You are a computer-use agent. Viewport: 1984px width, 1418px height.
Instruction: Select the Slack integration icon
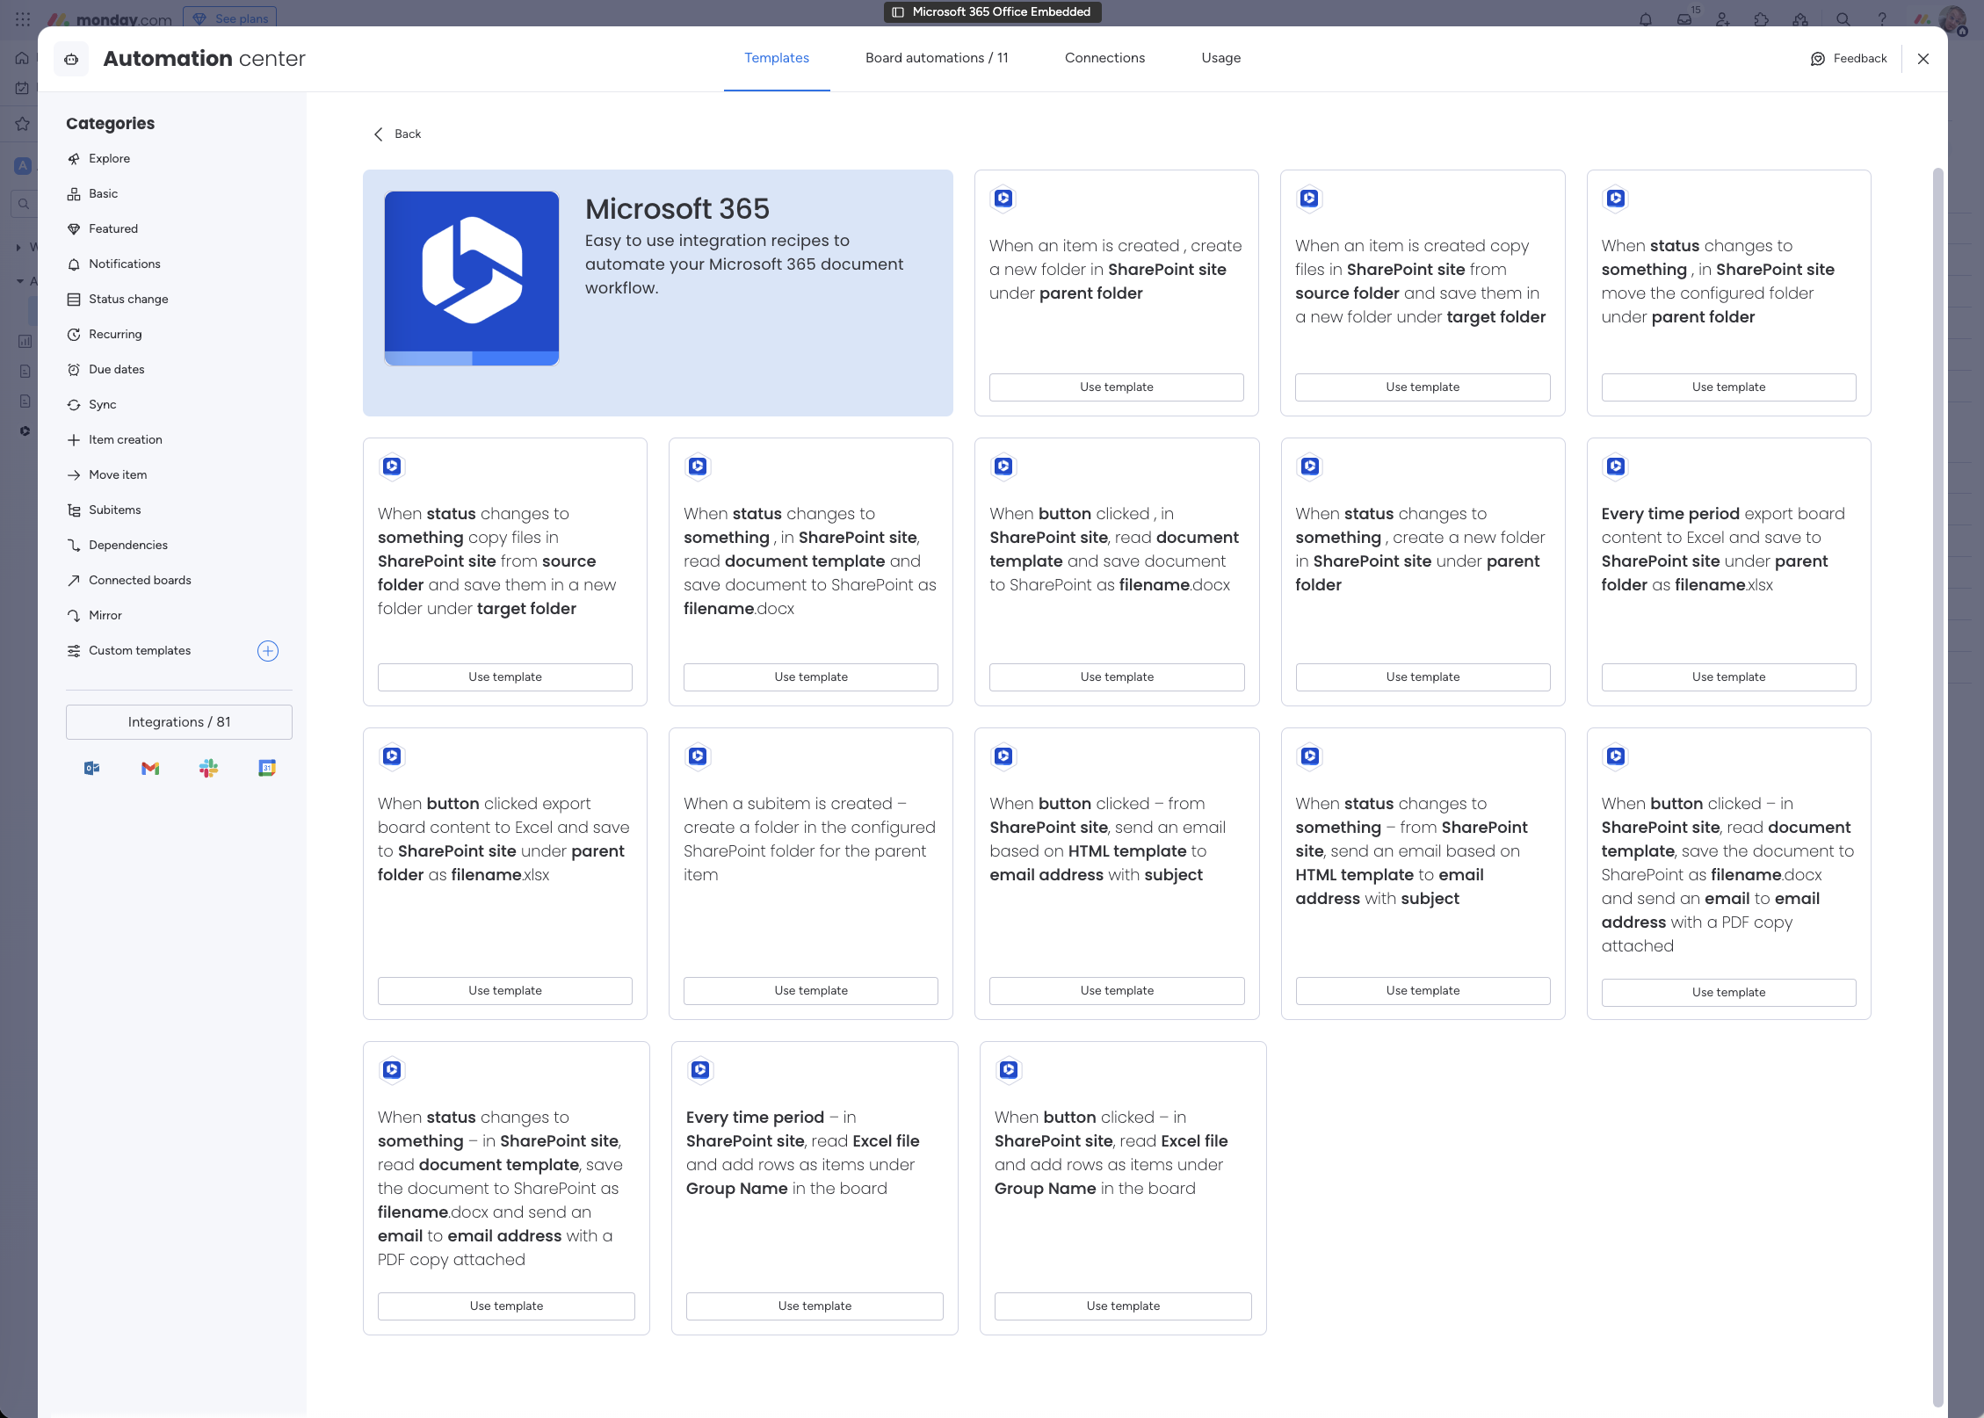(x=208, y=767)
